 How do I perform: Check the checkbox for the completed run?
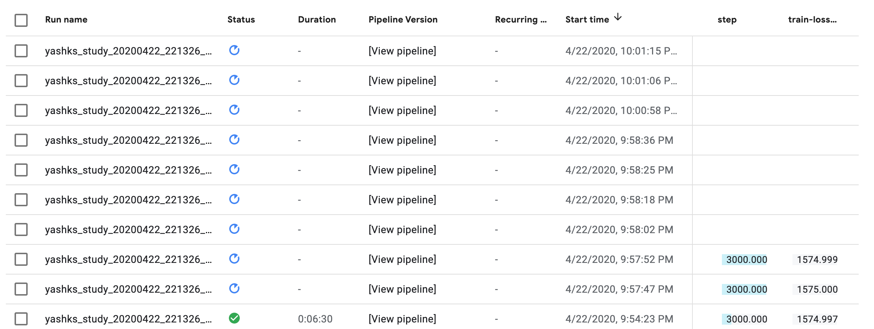tap(21, 318)
